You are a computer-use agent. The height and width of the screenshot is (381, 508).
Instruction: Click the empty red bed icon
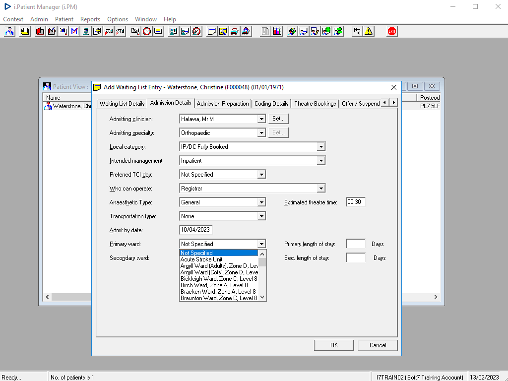tap(235, 31)
